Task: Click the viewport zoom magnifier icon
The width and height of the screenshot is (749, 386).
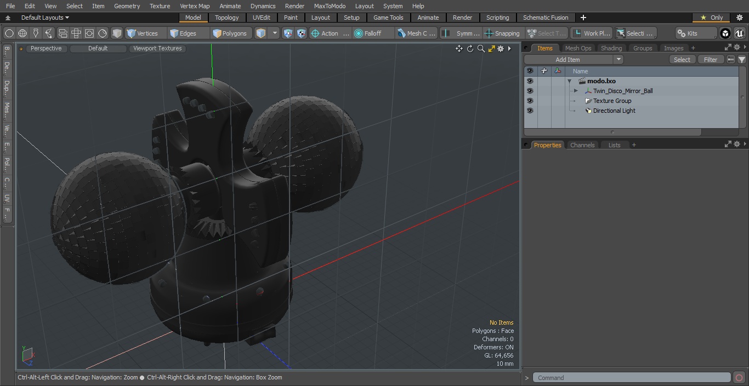Action: 481,49
